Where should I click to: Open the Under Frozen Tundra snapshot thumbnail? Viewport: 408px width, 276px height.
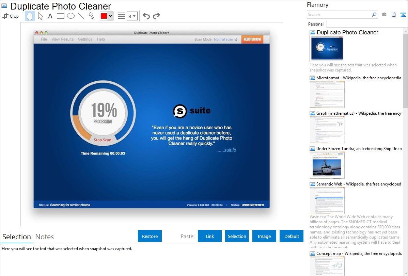coord(327,165)
